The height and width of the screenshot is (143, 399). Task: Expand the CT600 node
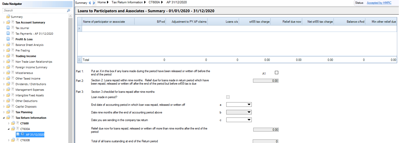click(9, 123)
